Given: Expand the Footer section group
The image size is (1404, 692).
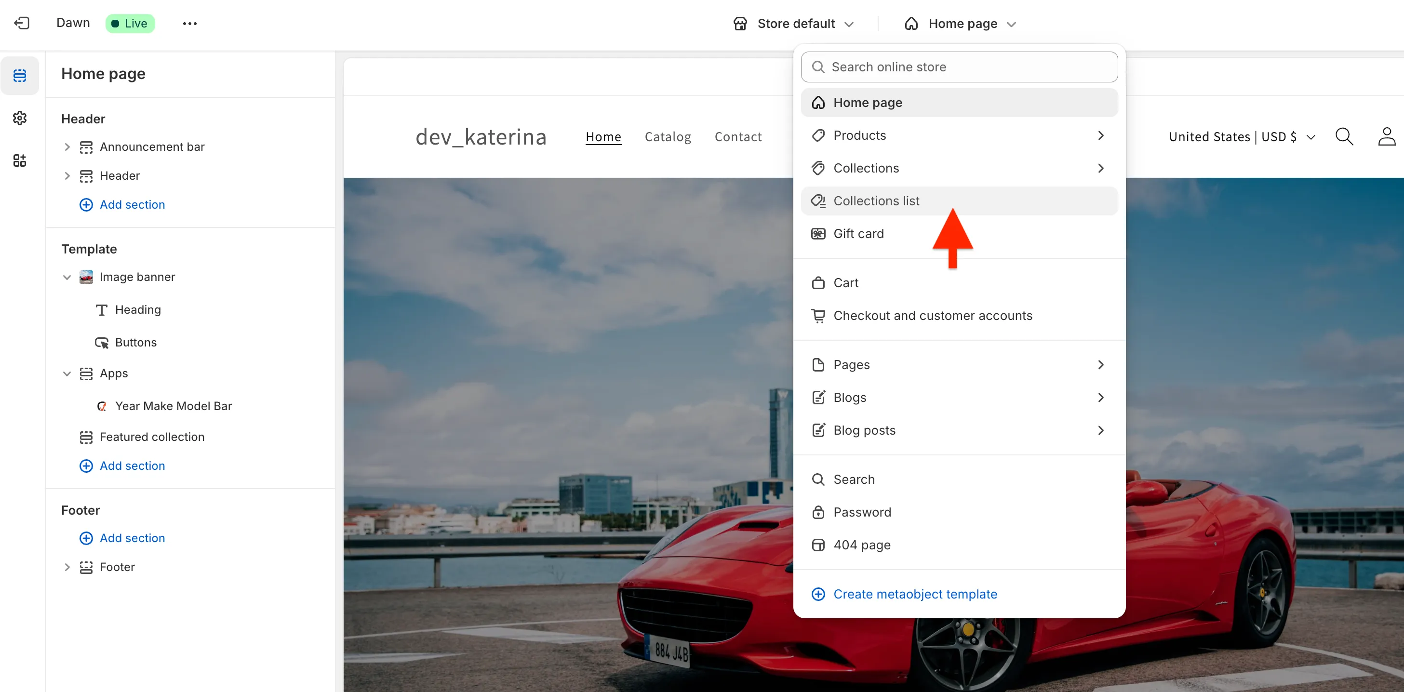Looking at the screenshot, I should 67,567.
